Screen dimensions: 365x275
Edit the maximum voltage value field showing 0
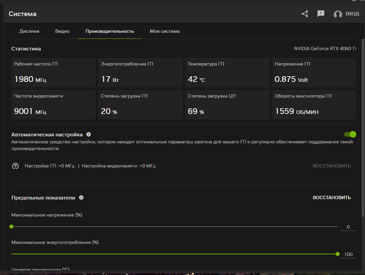click(348, 227)
